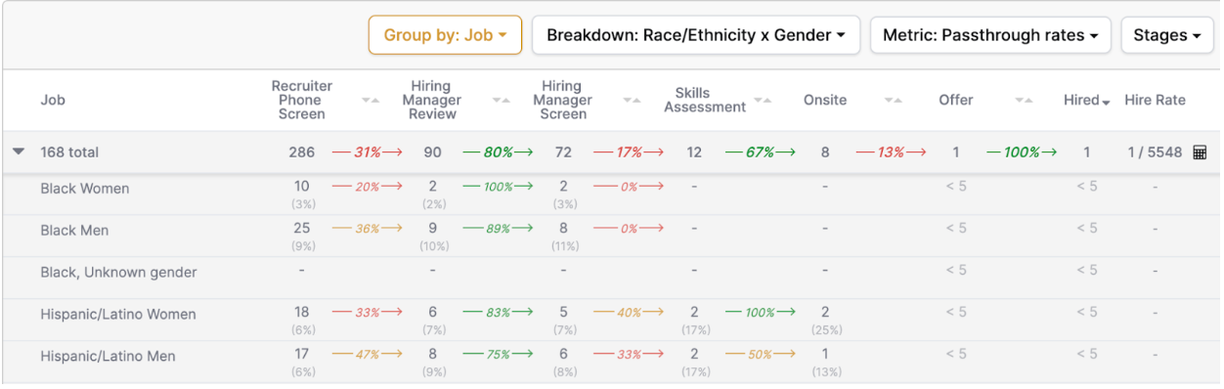
Task: Click the Skills Assessment column header
Action: pos(705,100)
